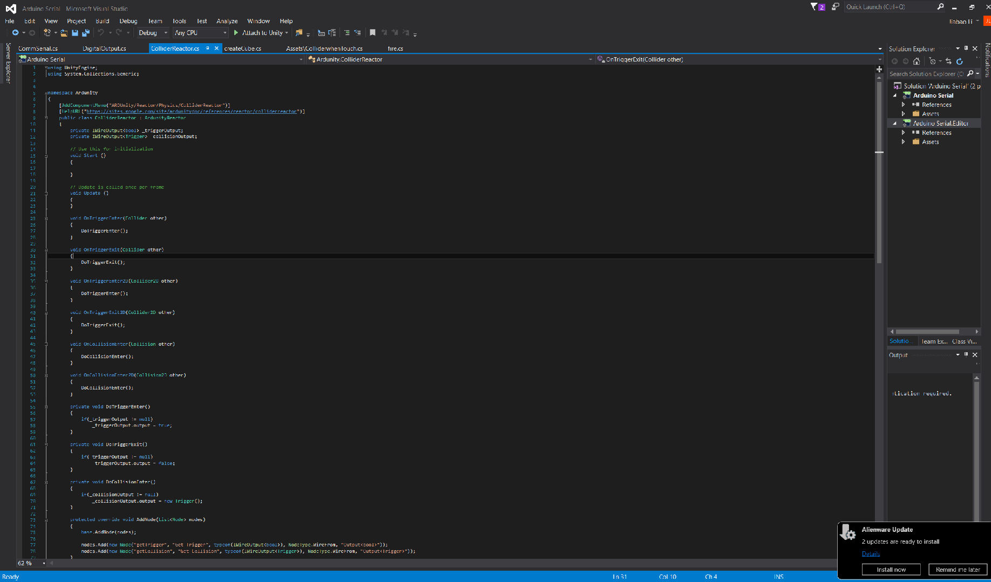Click Remind me later button
991x582 pixels.
tap(958, 570)
